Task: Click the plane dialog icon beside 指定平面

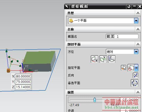Action: [124, 68]
